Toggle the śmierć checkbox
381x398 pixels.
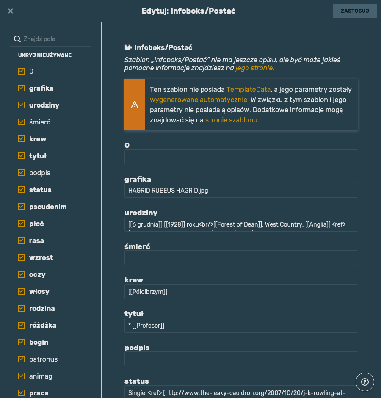[x=21, y=122]
